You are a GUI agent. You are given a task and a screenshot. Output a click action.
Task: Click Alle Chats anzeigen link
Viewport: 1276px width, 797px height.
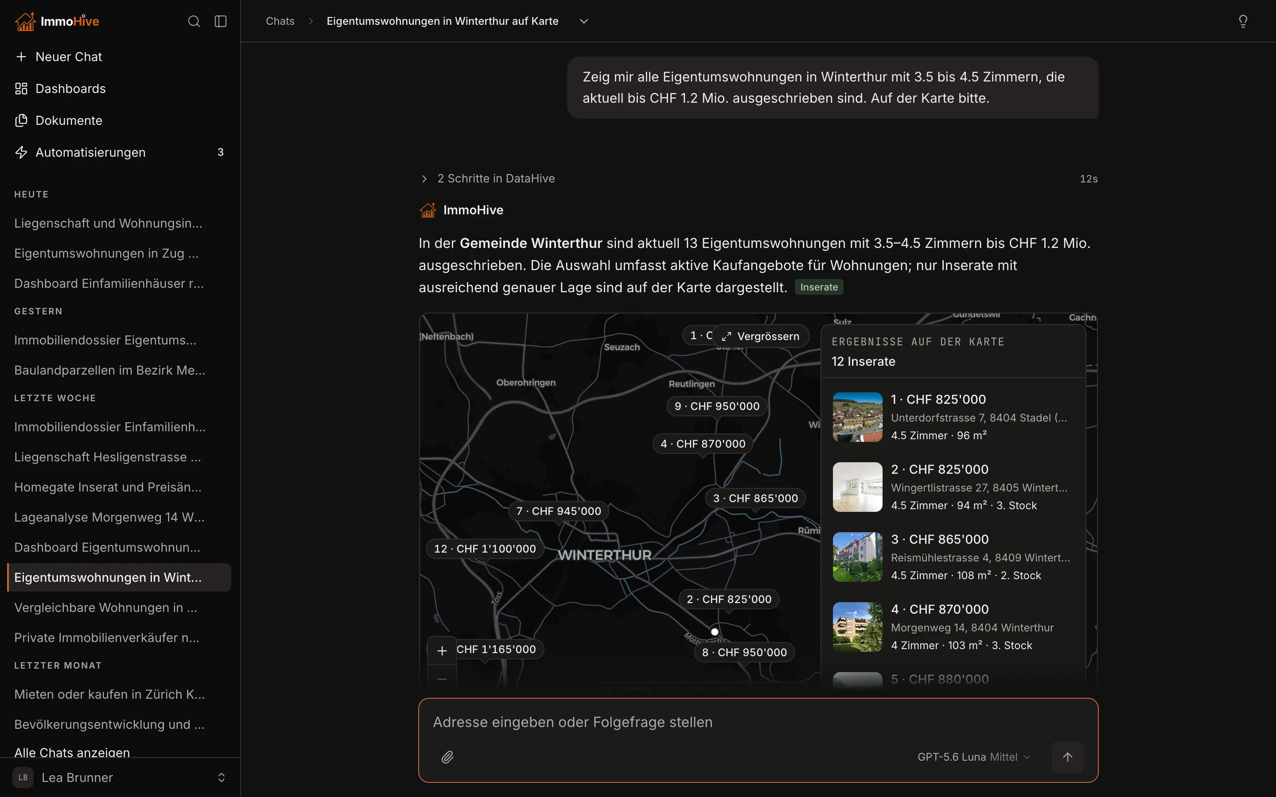[72, 752]
